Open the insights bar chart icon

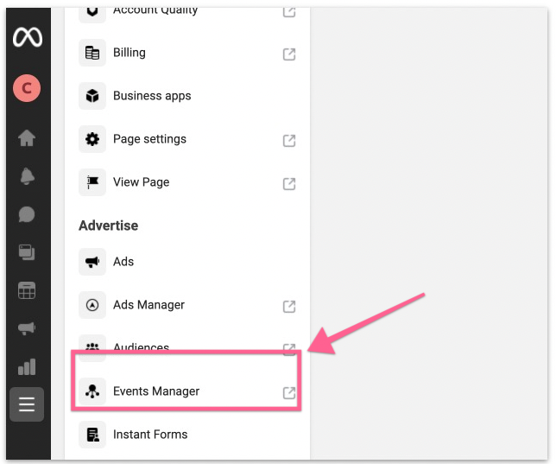(x=27, y=366)
